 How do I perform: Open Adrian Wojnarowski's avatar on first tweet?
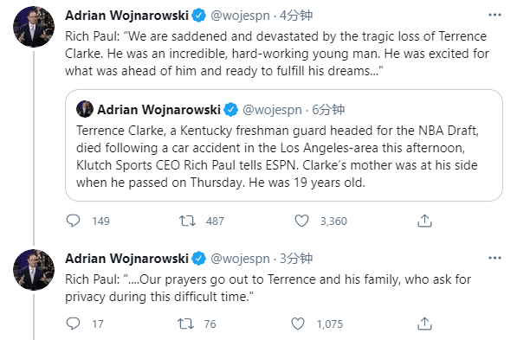[x=34, y=27]
